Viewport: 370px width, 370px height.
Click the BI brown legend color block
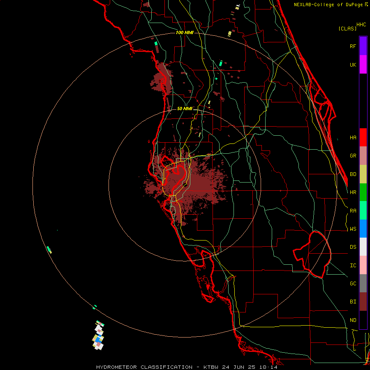363,302
